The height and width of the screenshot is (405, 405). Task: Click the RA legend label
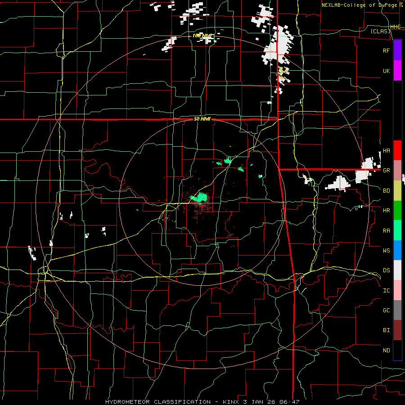tap(386, 231)
